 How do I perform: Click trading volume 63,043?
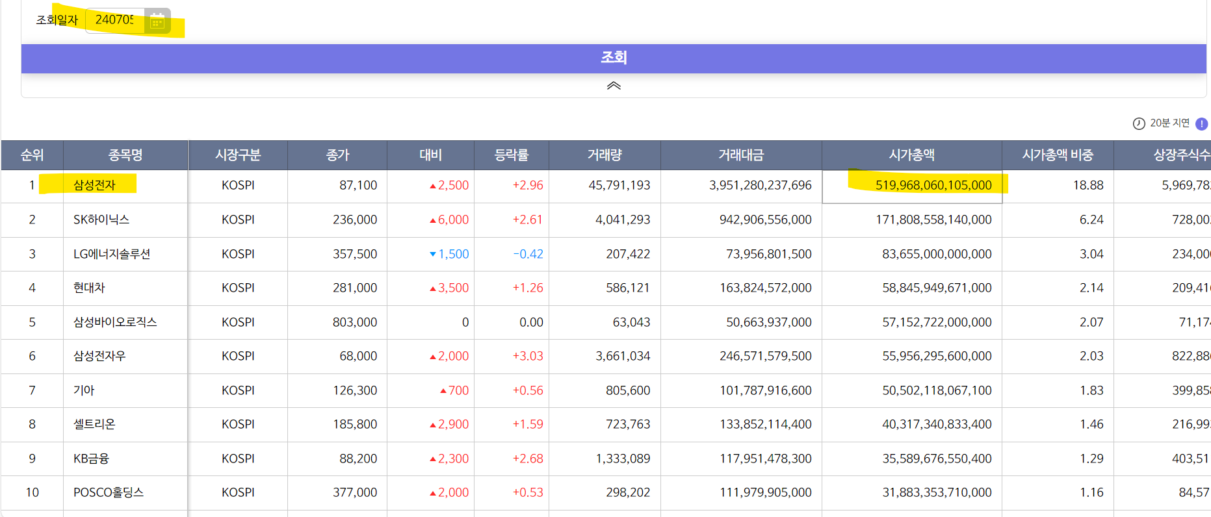point(631,322)
